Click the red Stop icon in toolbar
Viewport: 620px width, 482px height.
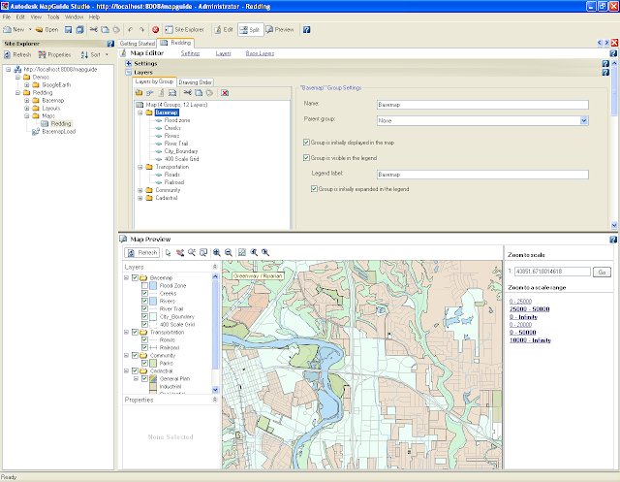155,30
